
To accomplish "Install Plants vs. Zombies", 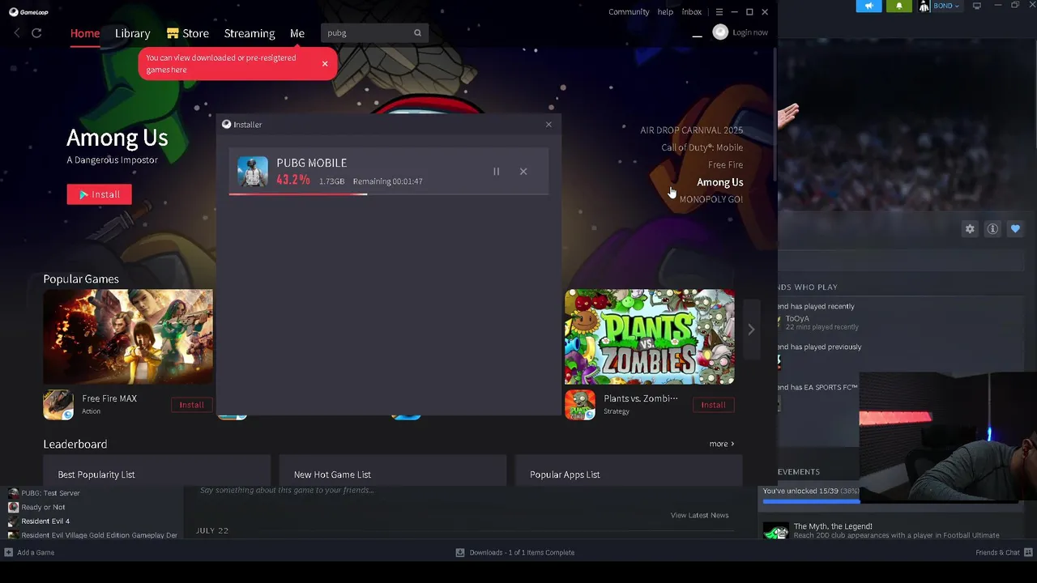I will tap(714, 405).
